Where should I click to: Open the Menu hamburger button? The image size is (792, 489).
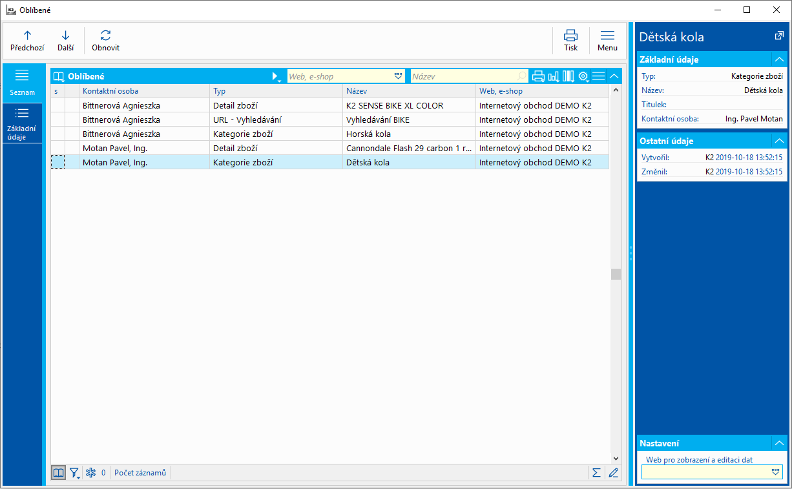607,41
